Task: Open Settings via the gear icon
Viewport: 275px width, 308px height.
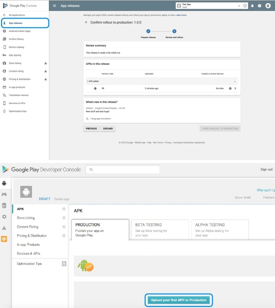Action: click(4, 216)
